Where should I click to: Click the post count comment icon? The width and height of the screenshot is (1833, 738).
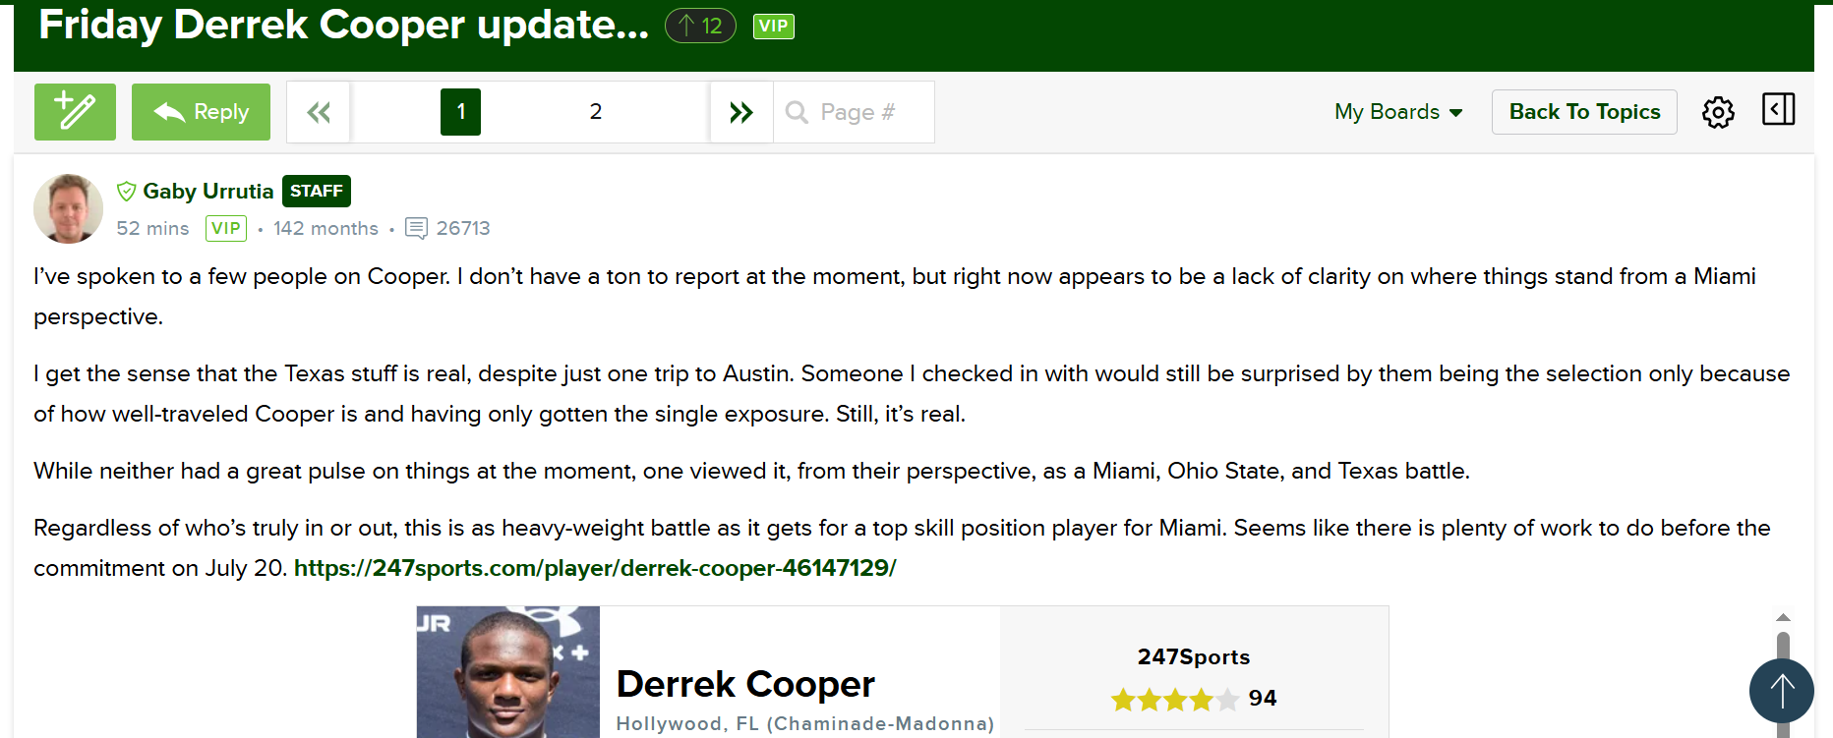[x=416, y=228]
